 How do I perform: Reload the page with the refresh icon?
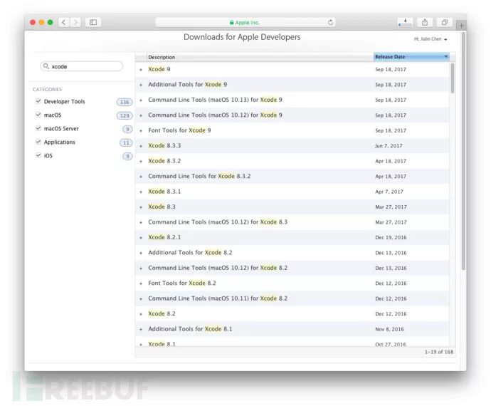(330, 22)
